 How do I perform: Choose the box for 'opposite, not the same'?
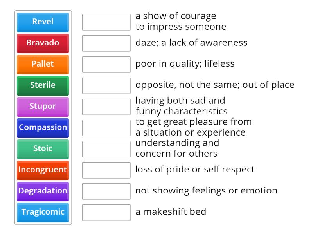coord(106,86)
